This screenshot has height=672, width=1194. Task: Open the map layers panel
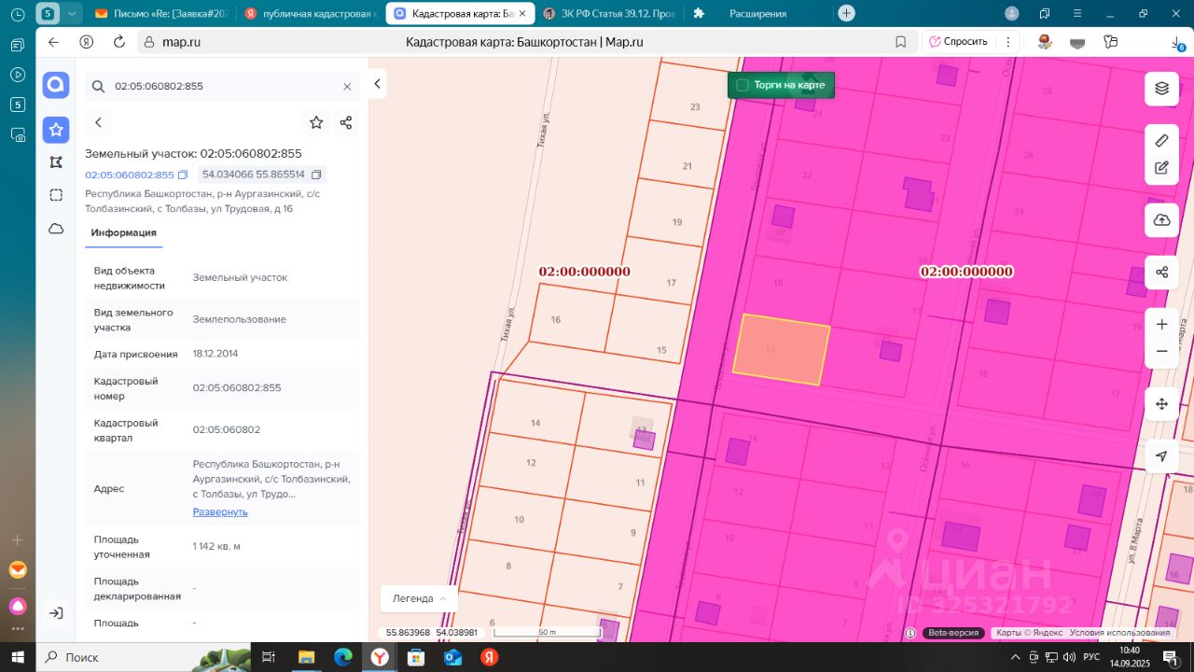(1161, 88)
